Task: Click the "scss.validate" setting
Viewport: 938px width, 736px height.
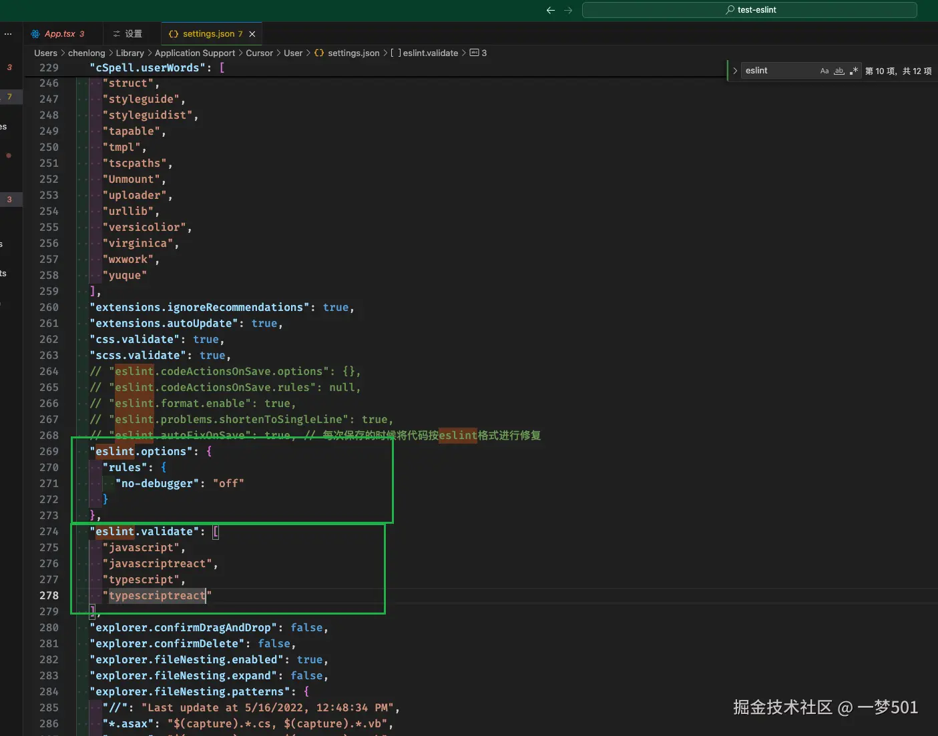Action: coord(138,356)
